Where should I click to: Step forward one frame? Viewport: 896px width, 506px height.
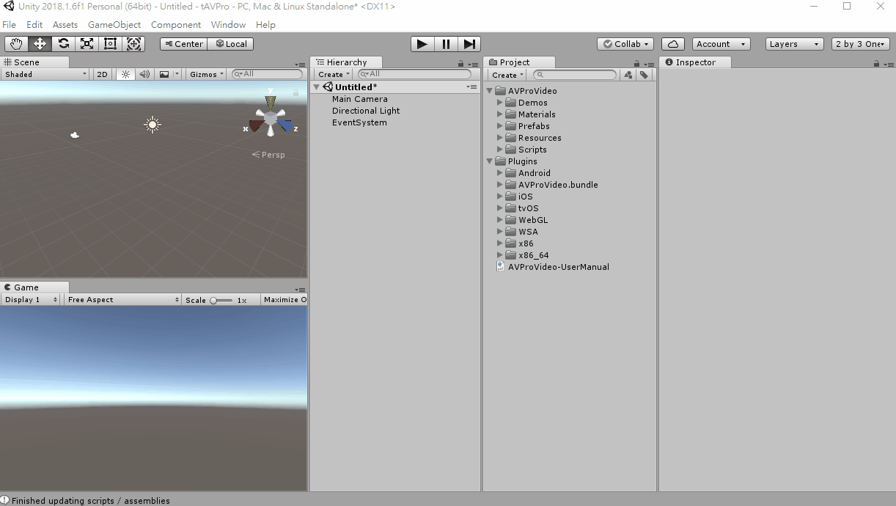pyautogui.click(x=470, y=44)
